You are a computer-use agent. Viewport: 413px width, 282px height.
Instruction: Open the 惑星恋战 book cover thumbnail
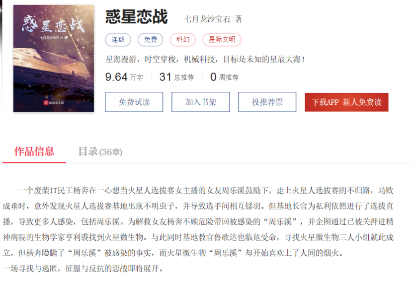pos(54,59)
